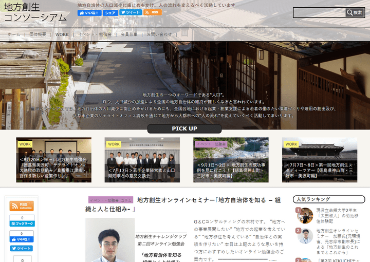Screen dimensions: 370x262
Task: Click WORK tag on 7月7日 card
Action: click(291, 144)
